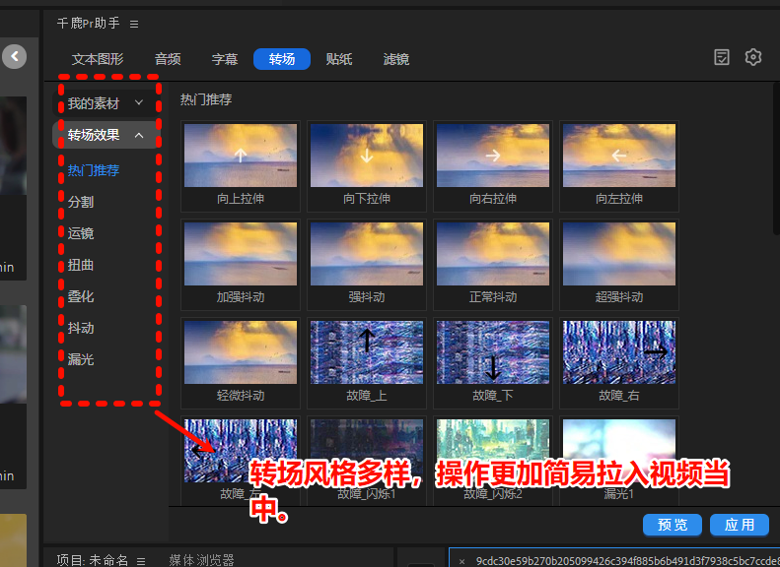Click the back arrow circle button

[15, 56]
